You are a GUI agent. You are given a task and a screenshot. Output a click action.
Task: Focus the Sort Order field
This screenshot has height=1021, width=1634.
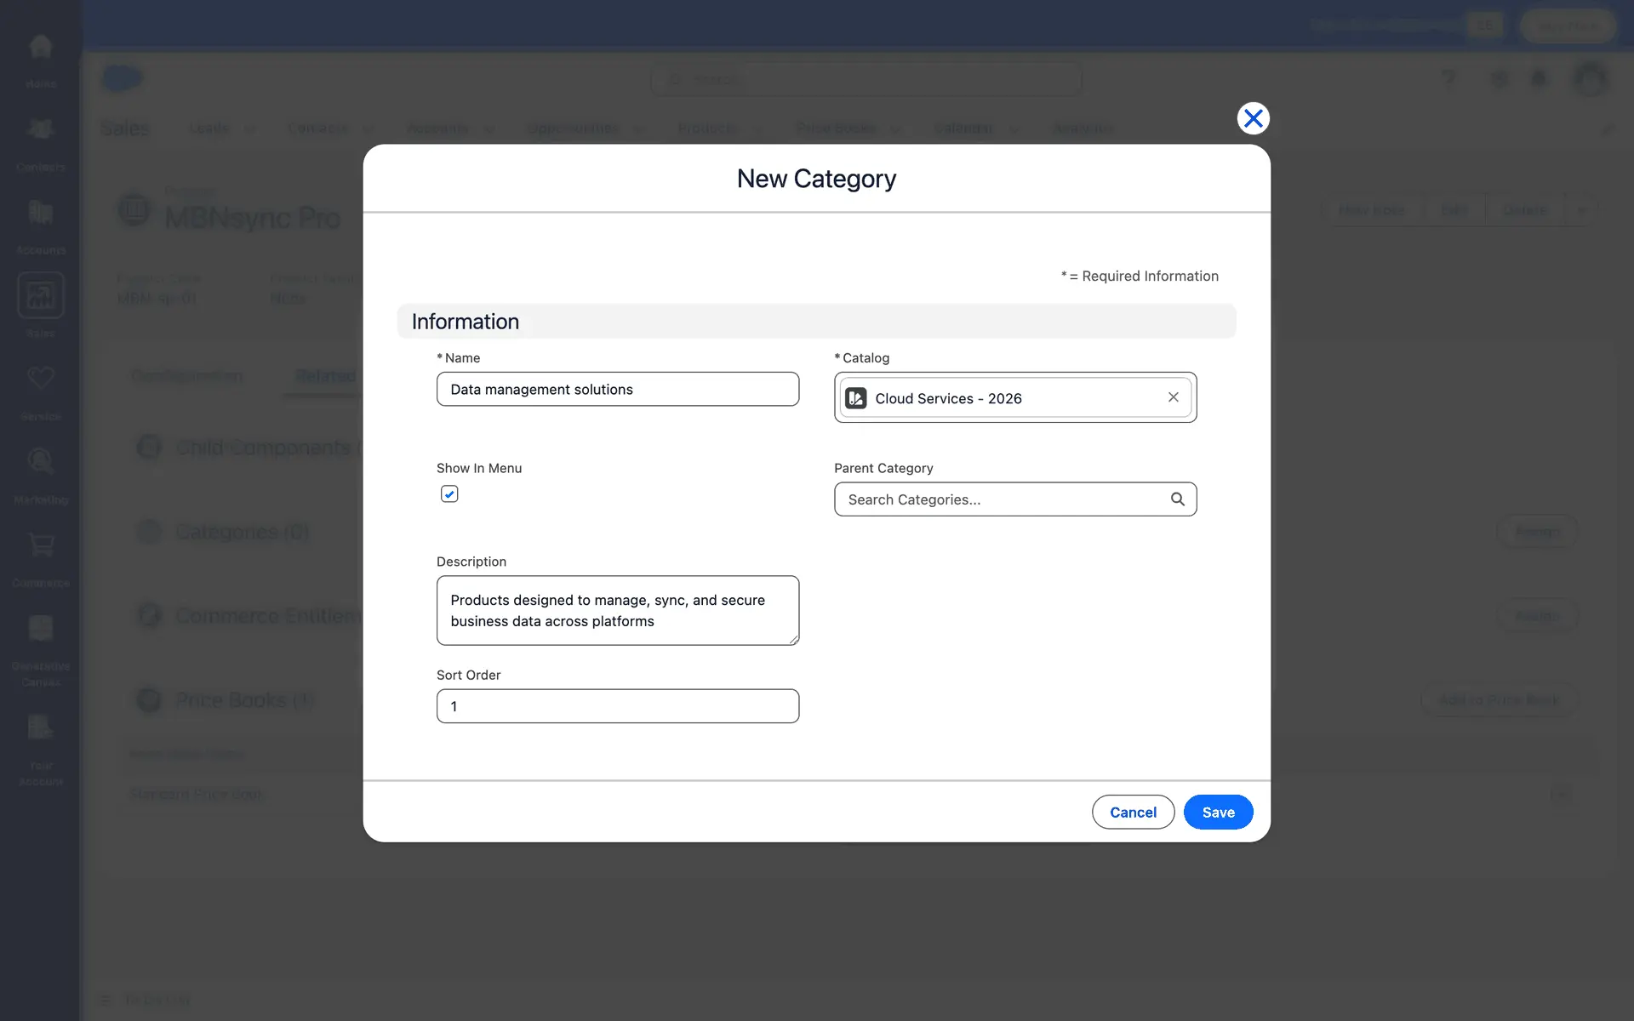(x=617, y=706)
